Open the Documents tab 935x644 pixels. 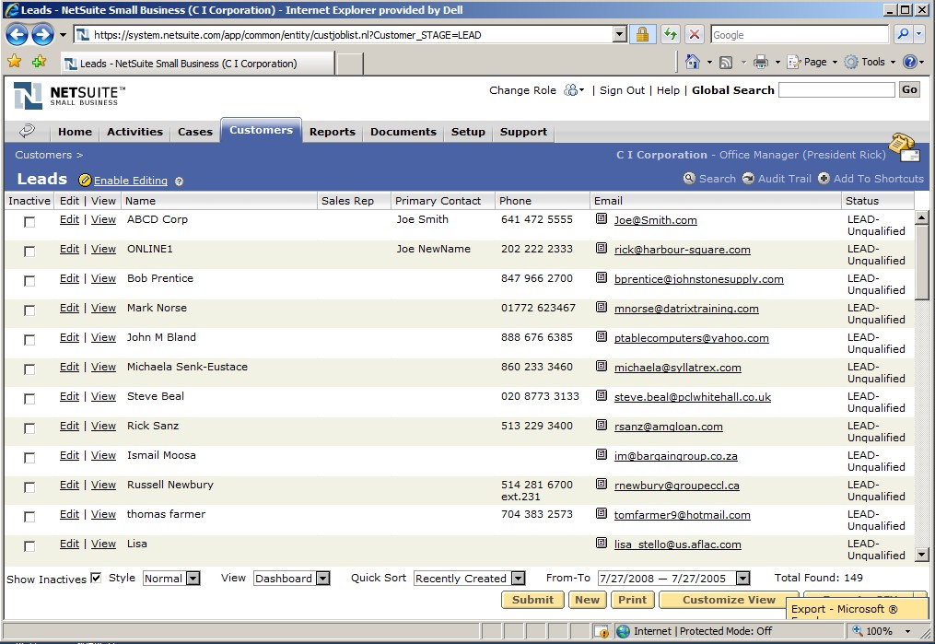[403, 132]
